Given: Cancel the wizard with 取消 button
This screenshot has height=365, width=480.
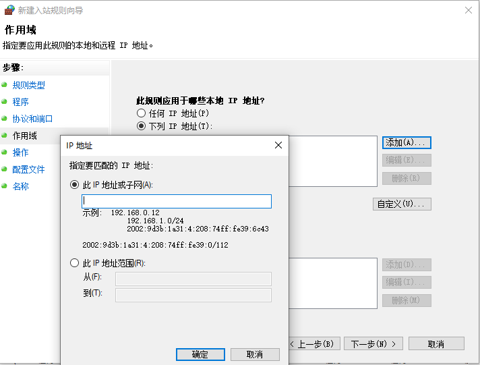Looking at the screenshot, I should 436,343.
